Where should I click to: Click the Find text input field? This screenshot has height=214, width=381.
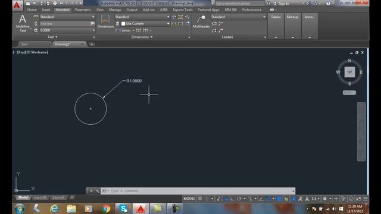point(65,24)
